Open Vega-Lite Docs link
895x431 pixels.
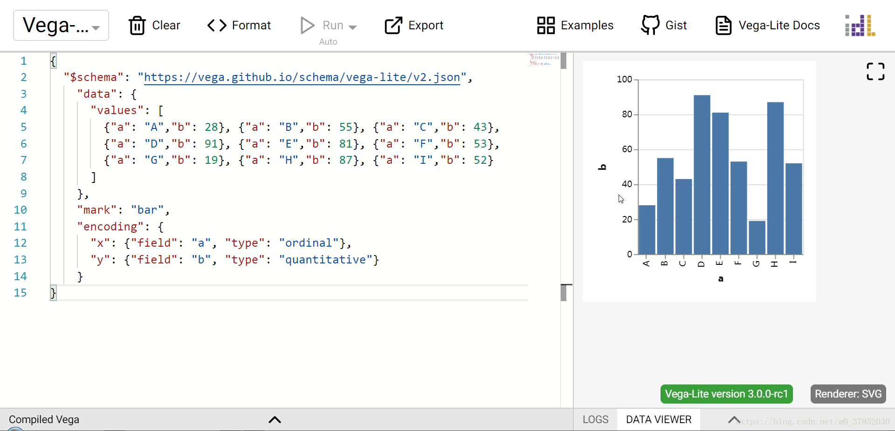coord(779,25)
